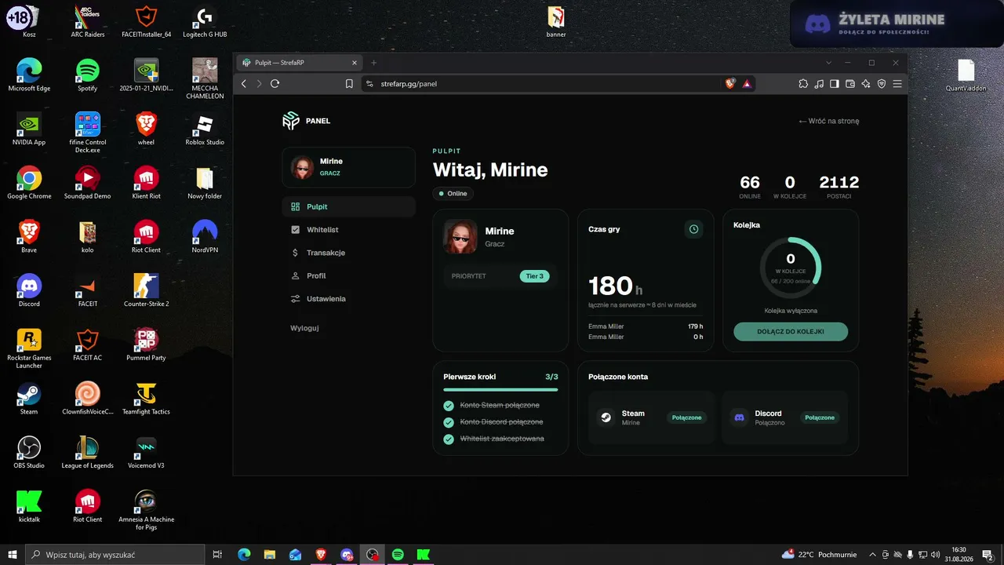Screen dimensions: 1004x565
Task: Open the Transakcje sidebar section
Action: pyautogui.click(x=348, y=253)
